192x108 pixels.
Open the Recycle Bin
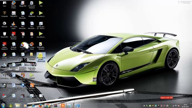[x=4, y=35]
